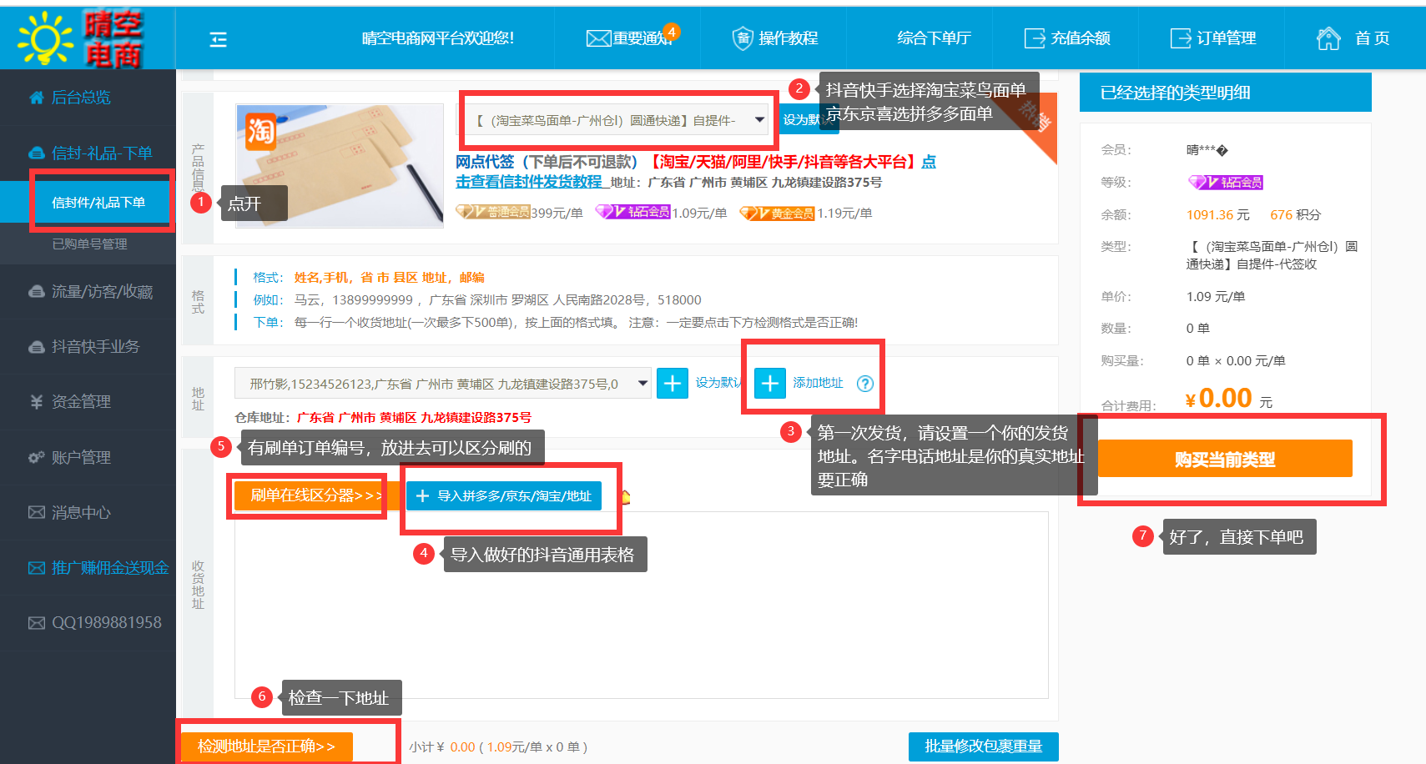This screenshot has height=764, width=1426.
Task: Open 操作教程 tutorial shield icon
Action: [x=774, y=38]
